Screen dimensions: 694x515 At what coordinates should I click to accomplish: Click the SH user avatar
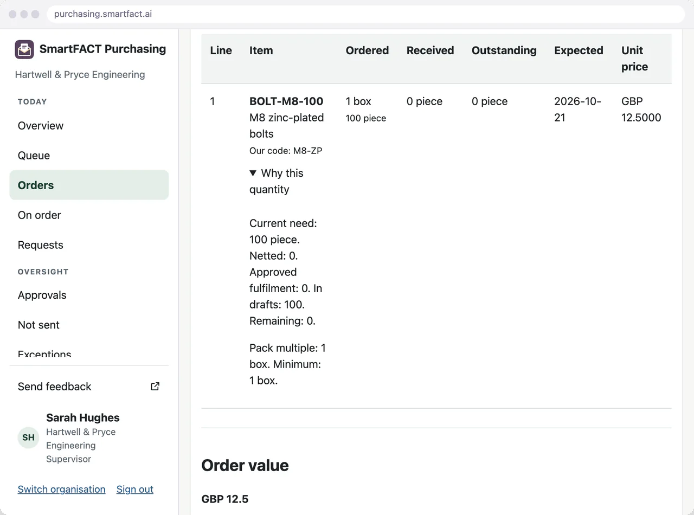tap(28, 437)
